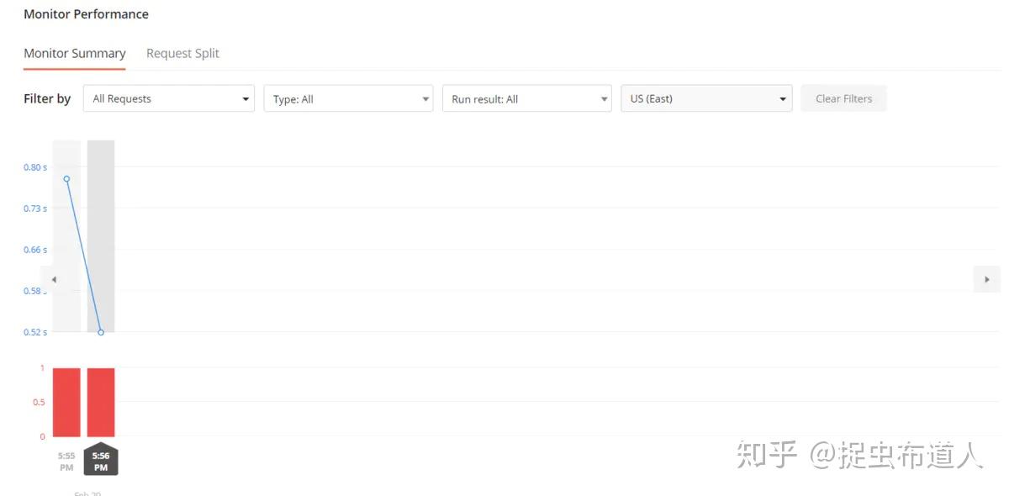Image resolution: width=1009 pixels, height=496 pixels.
Task: Click the left chart navigation arrow
Action: pos(54,279)
